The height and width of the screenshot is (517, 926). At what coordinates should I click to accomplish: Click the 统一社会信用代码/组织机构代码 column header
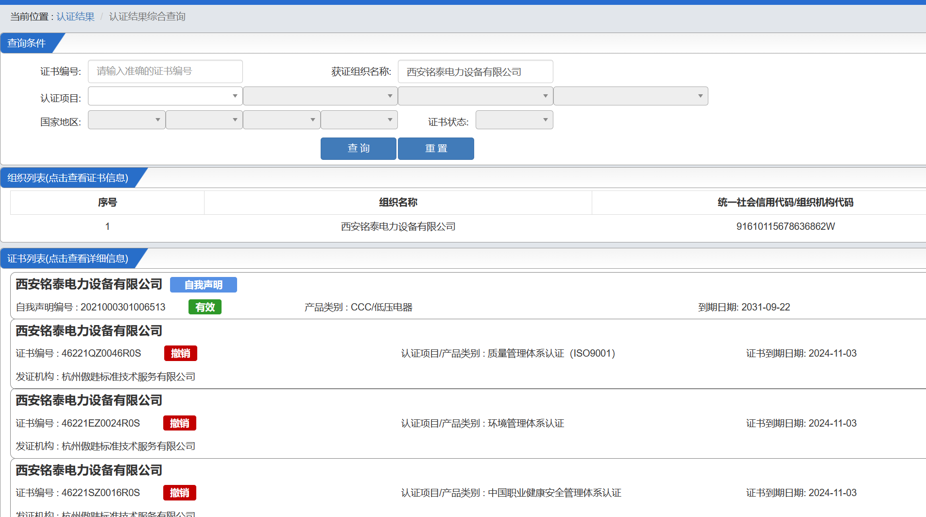(785, 203)
